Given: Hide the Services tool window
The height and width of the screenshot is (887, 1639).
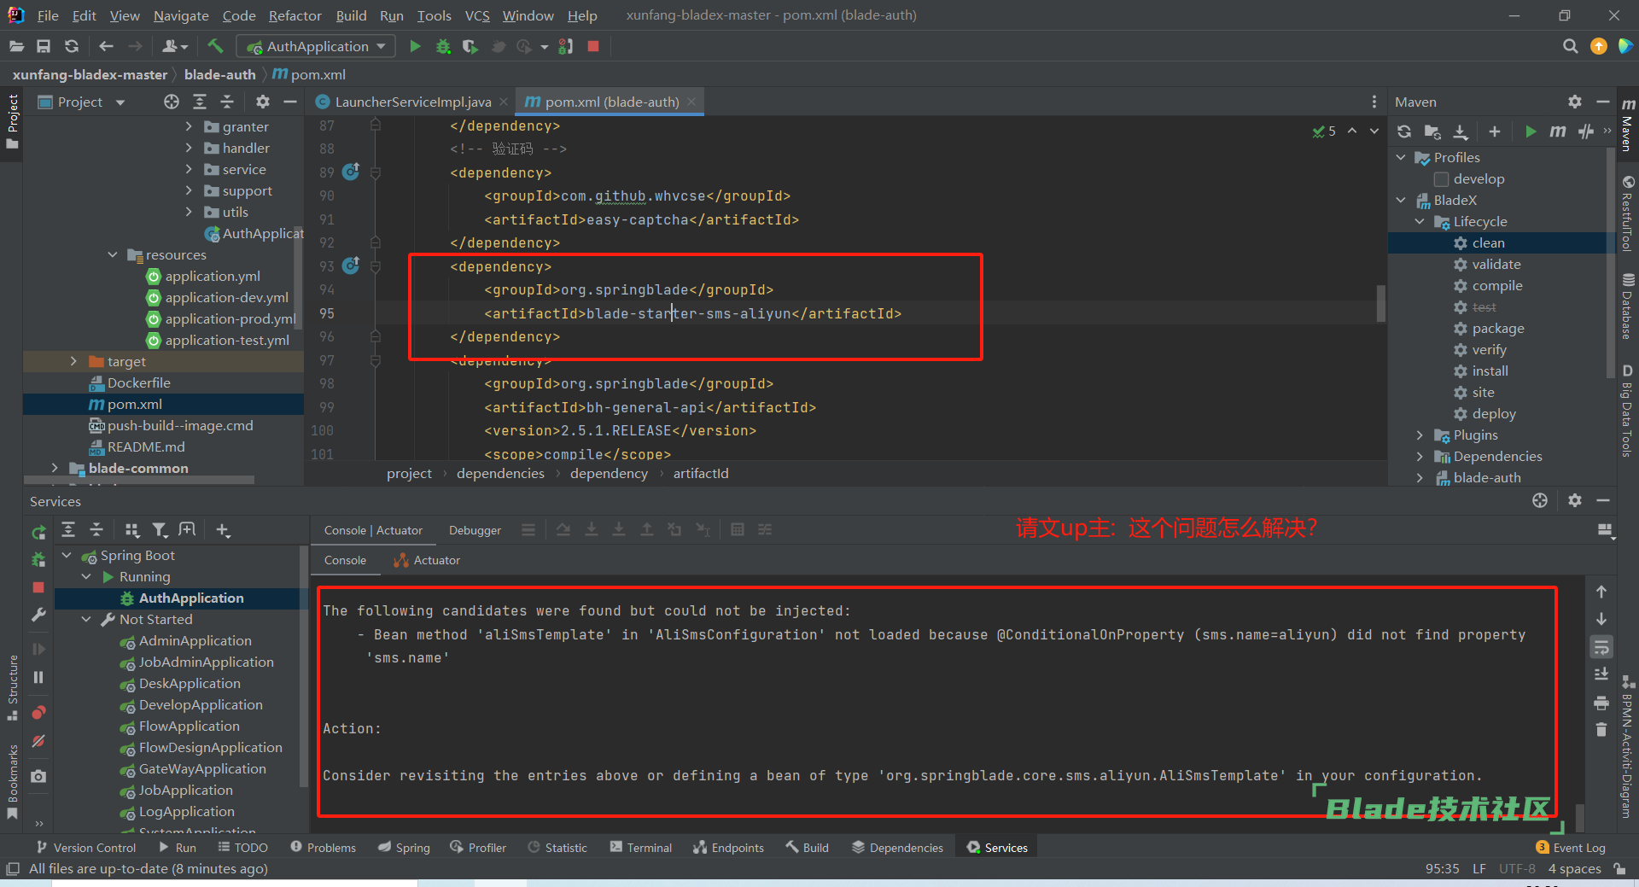Looking at the screenshot, I should tap(1603, 501).
